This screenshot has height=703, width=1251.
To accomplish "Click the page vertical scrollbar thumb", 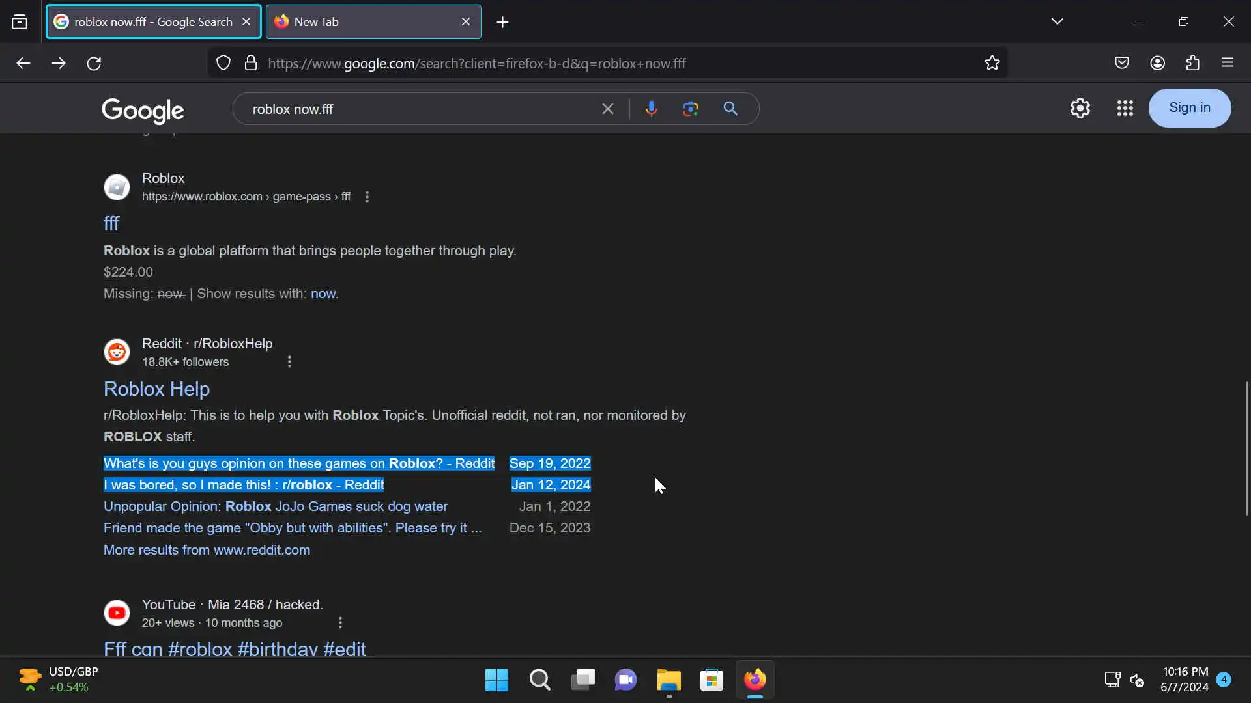I will click(1247, 449).
